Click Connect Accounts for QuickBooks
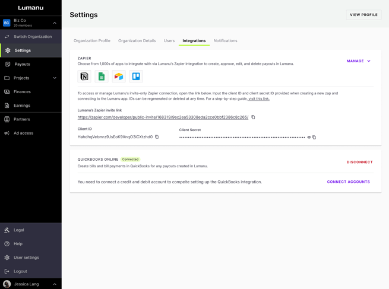Image resolution: width=389 pixels, height=289 pixels. 348,182
